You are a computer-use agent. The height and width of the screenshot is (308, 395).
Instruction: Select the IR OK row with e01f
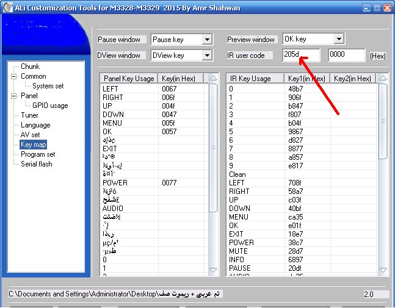[302, 226]
